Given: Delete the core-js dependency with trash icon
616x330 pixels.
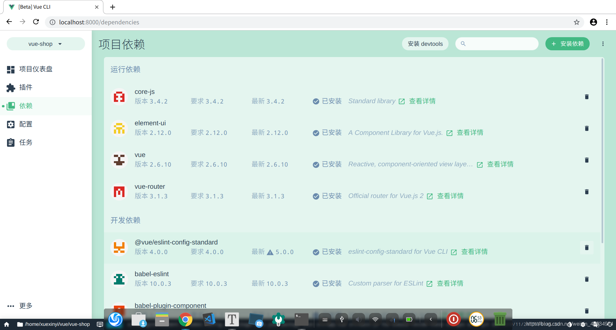Looking at the screenshot, I should 586,97.
